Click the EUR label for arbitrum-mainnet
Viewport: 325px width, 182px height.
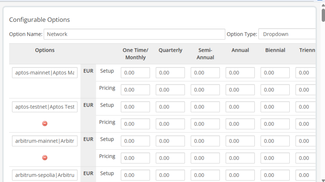88,139
